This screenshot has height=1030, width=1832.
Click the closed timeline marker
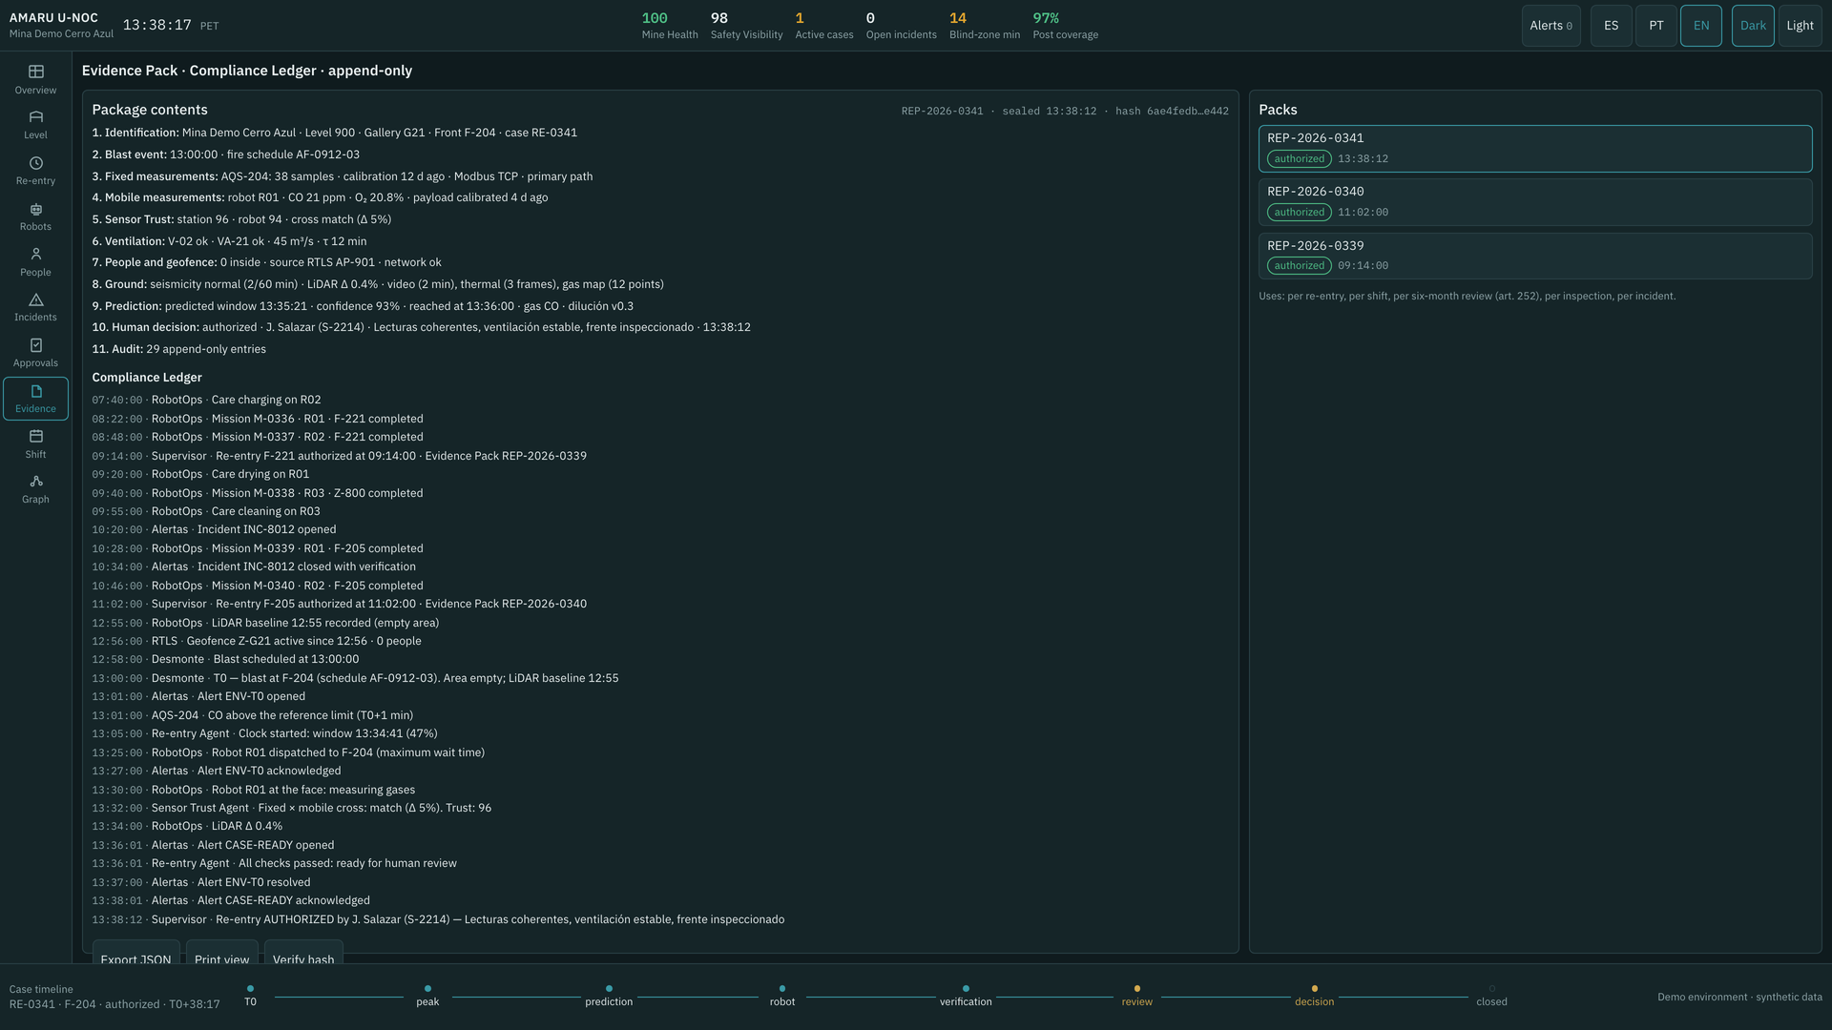point(1491,996)
